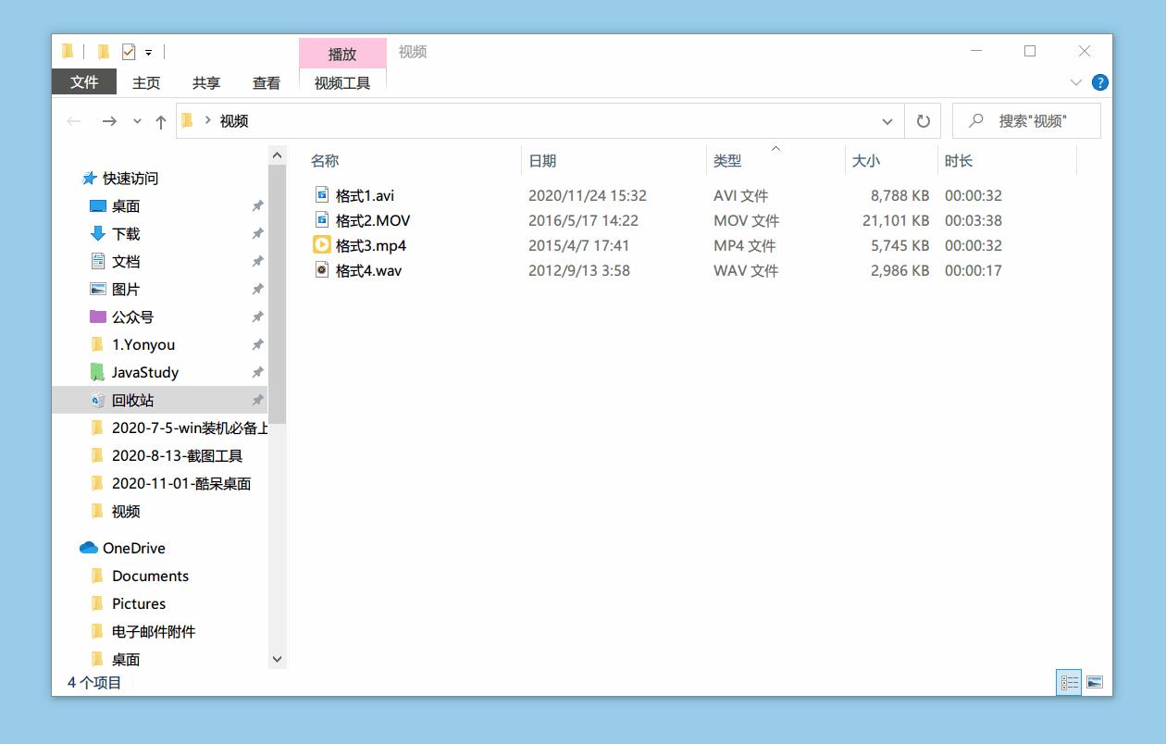This screenshot has height=744, width=1166.
Task: Switch to the 播放 ribbon tab
Action: [342, 54]
